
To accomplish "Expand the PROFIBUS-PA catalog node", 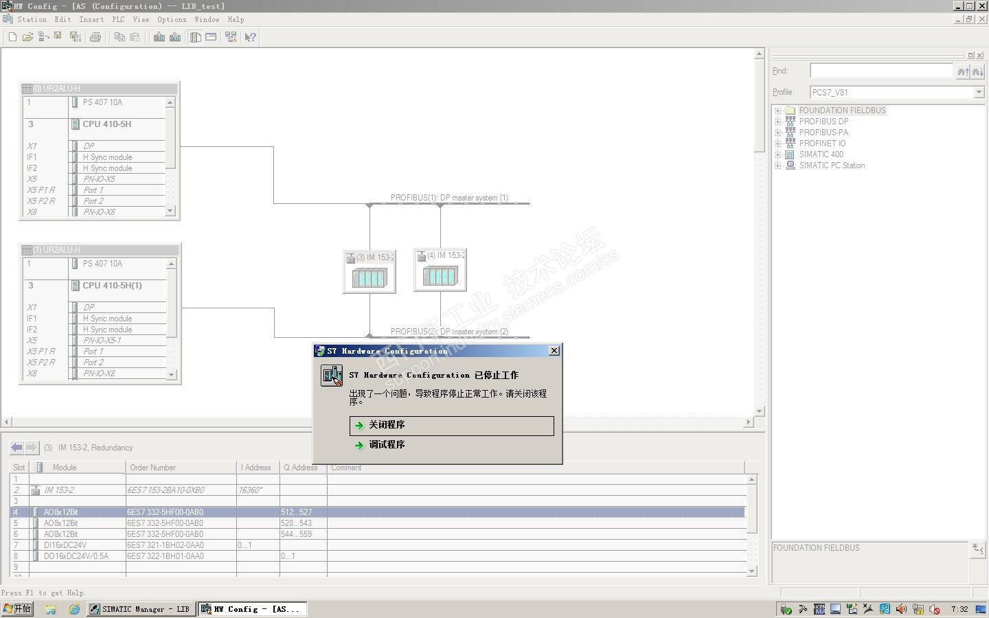I will coord(777,133).
